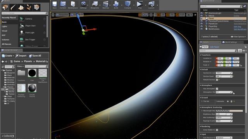Collapse the Planets folder in tree
Viewport: 248px width, 139px height.
click(x=3, y=87)
